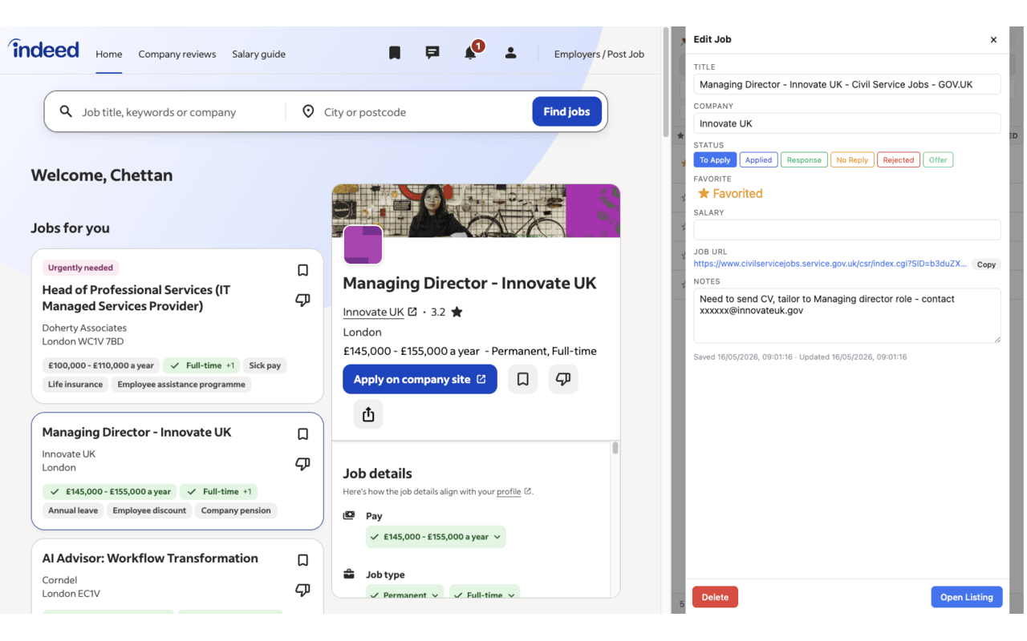This screenshot has width=1027, height=641.
Task: Dislike the Head of Professional Services job
Action: (x=302, y=300)
